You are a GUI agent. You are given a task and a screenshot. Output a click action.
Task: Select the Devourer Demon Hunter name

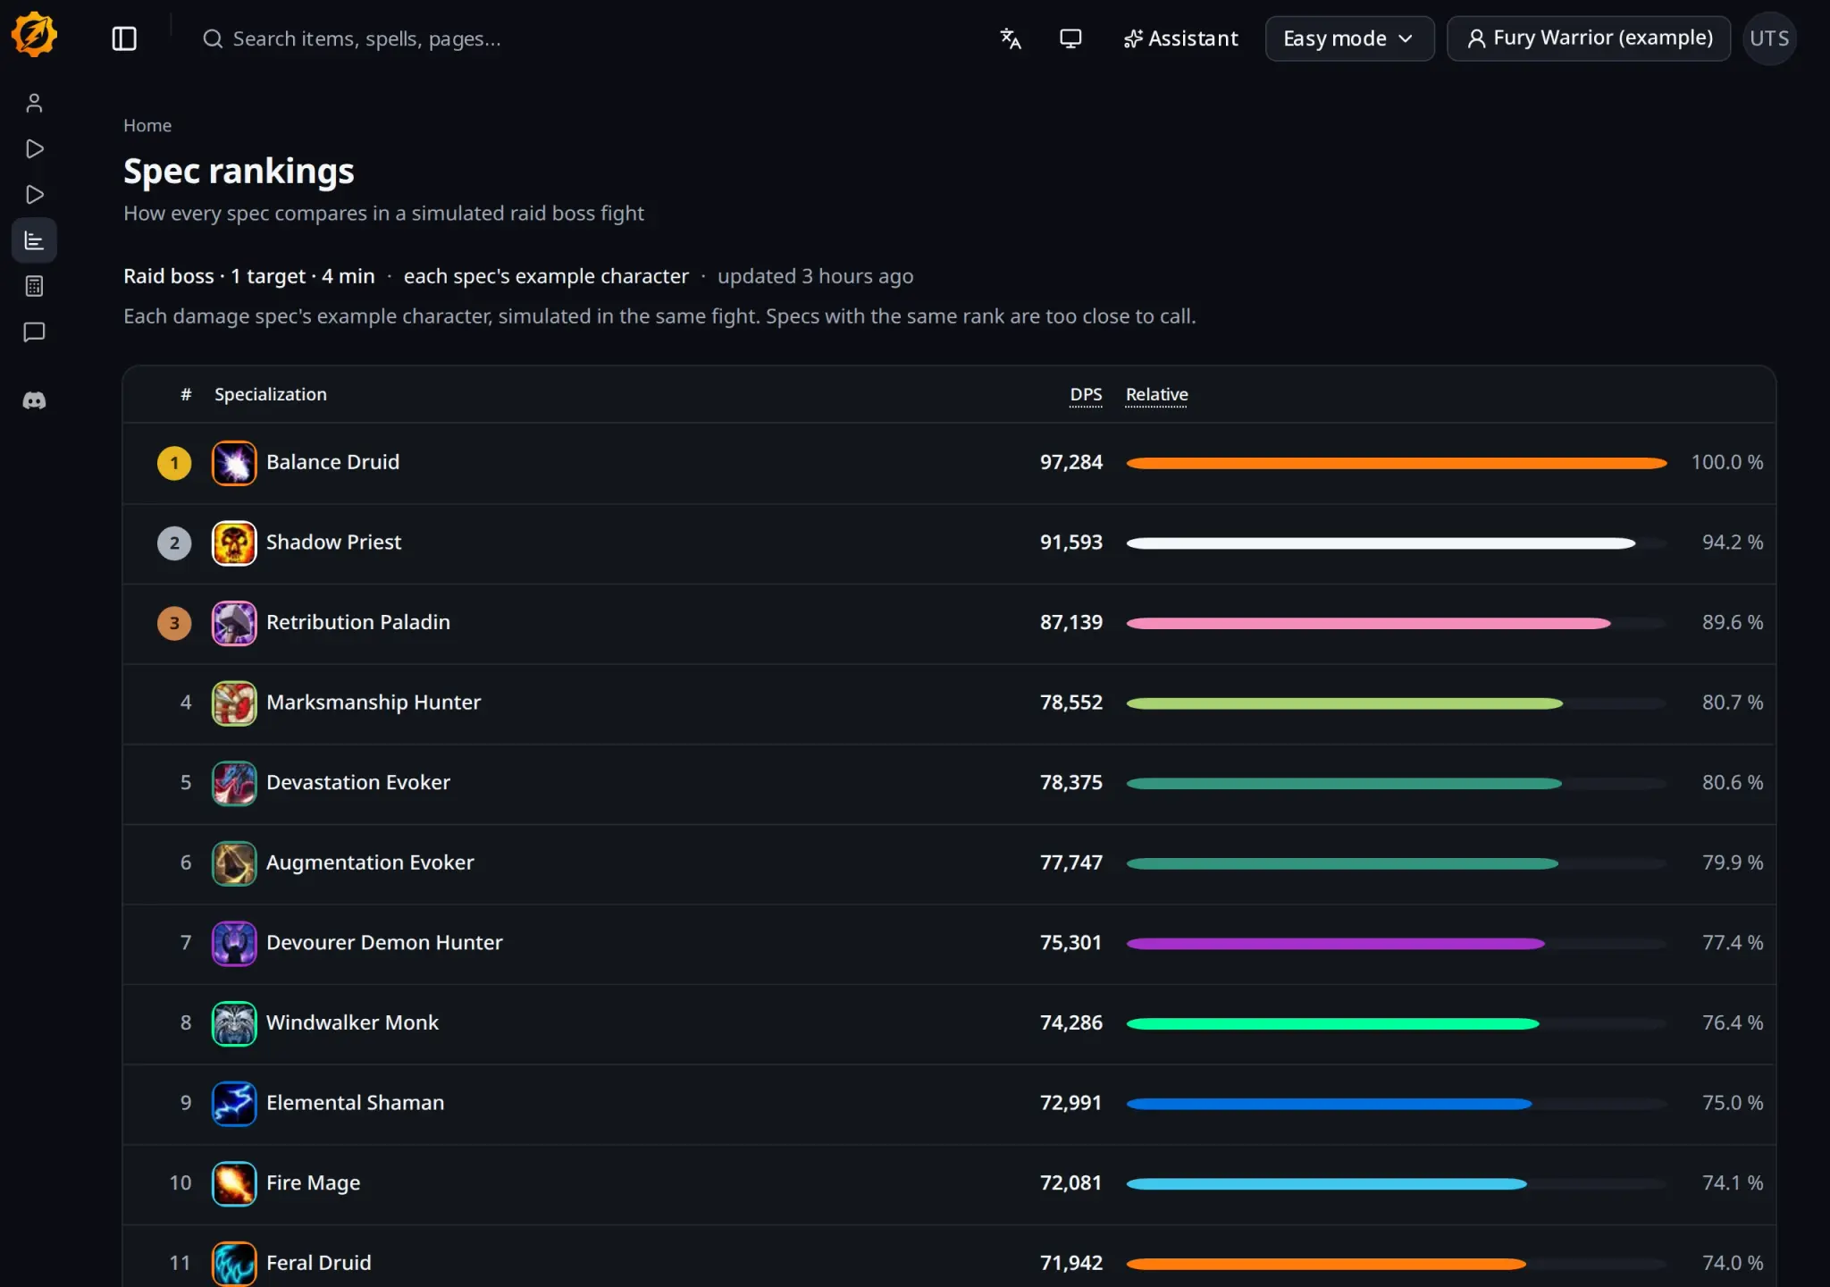[x=384, y=942]
